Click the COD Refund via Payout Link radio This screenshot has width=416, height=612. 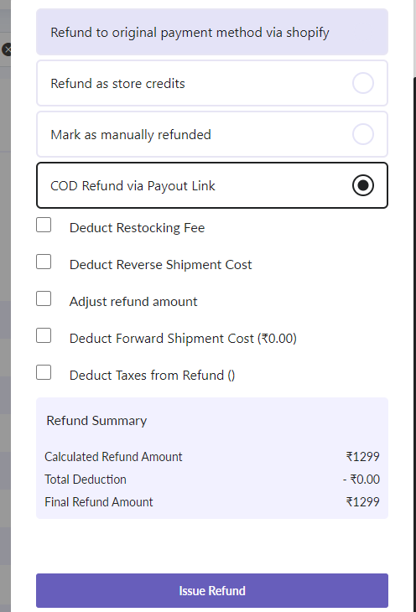pos(363,185)
